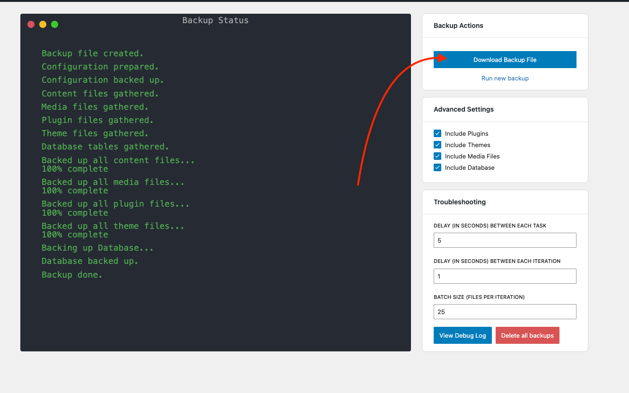Click the Download Backup File button
The height and width of the screenshot is (393, 629).
pyautogui.click(x=505, y=60)
